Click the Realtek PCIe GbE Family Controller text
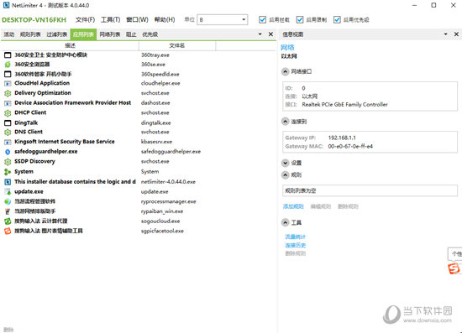Viewport: 462px width, 333px height. 344,105
